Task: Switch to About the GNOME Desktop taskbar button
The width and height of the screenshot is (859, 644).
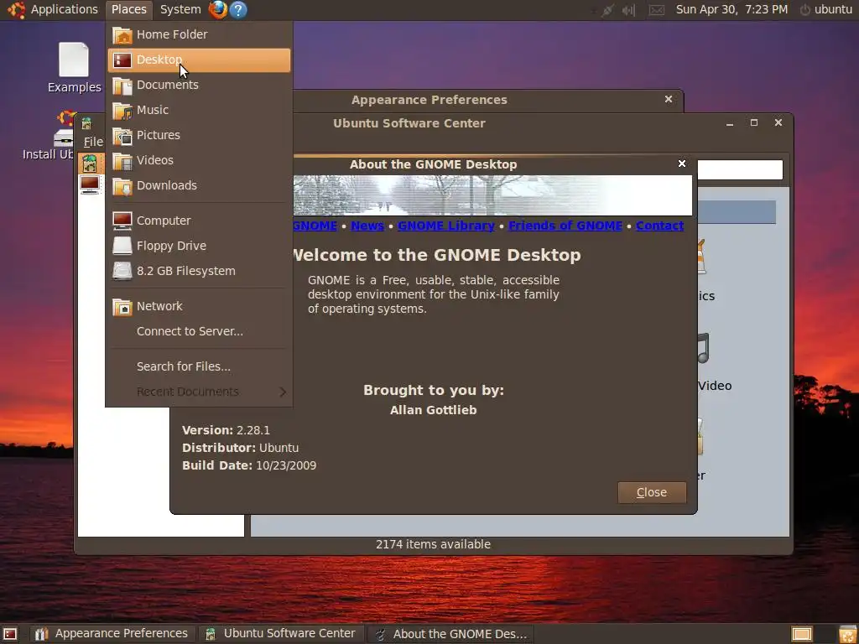Action: coord(450,634)
